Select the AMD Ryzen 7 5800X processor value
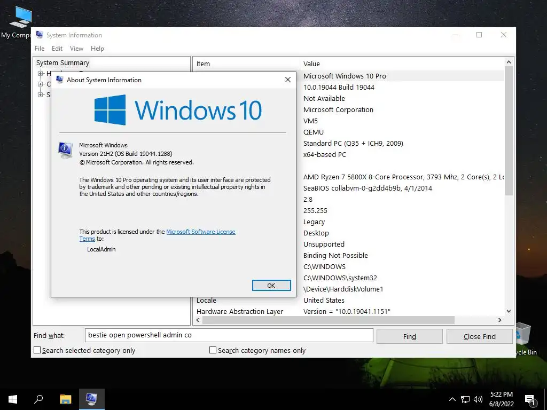Screen dimensions: 547x410 pos(404,177)
